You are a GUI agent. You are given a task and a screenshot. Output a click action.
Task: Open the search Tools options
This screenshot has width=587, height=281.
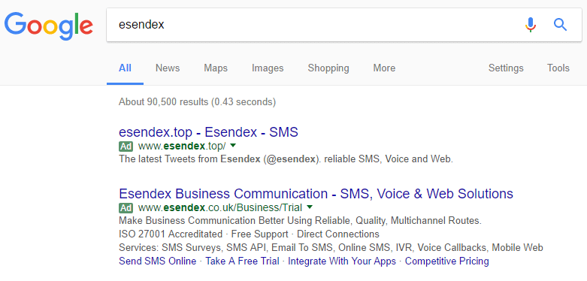click(x=558, y=68)
